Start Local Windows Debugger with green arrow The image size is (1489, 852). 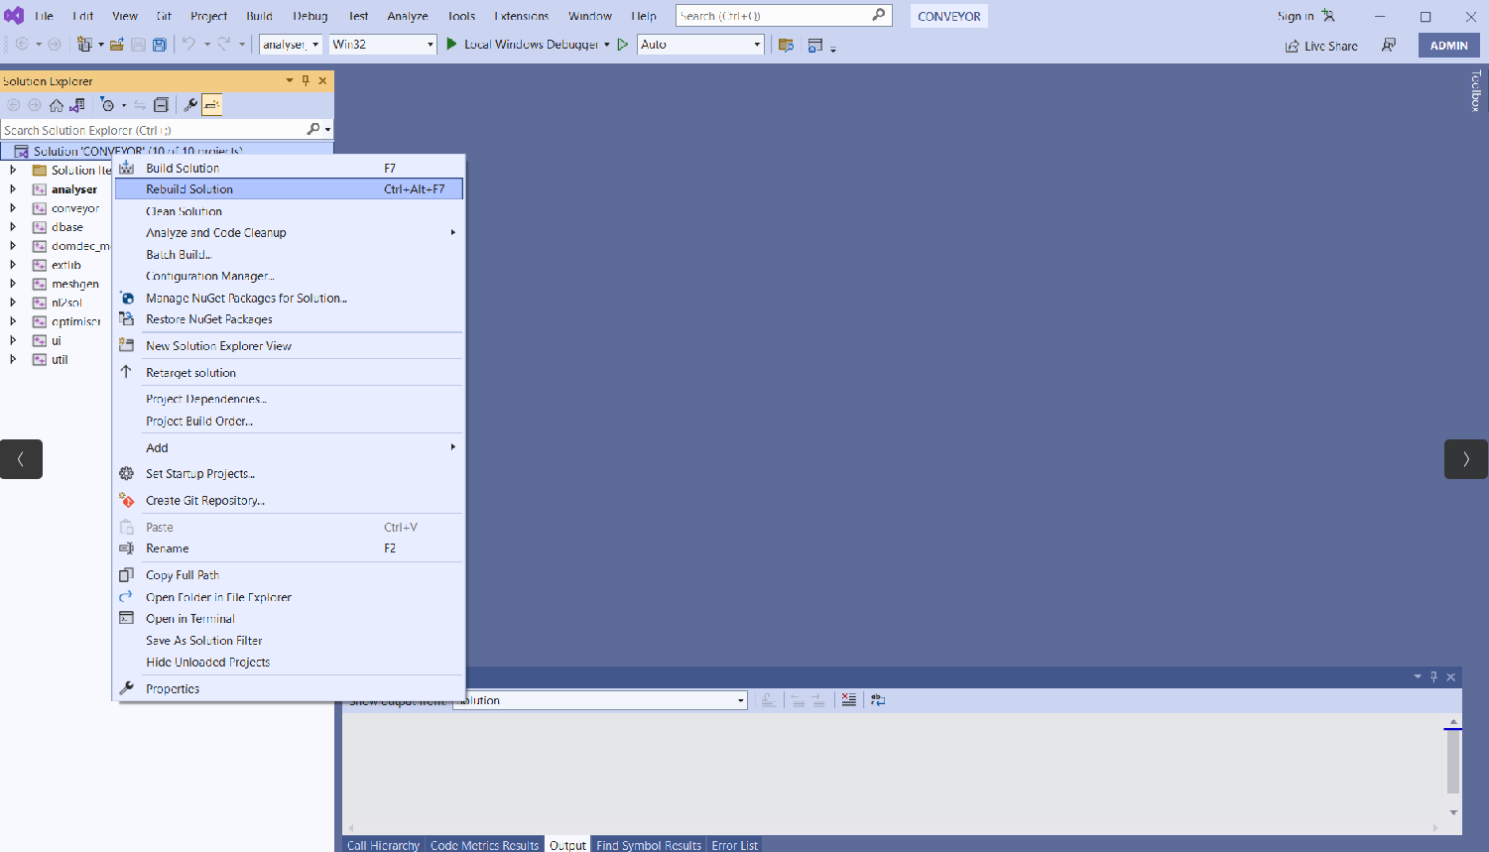452,45
